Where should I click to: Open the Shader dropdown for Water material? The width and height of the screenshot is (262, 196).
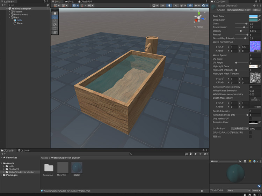pos(239,10)
